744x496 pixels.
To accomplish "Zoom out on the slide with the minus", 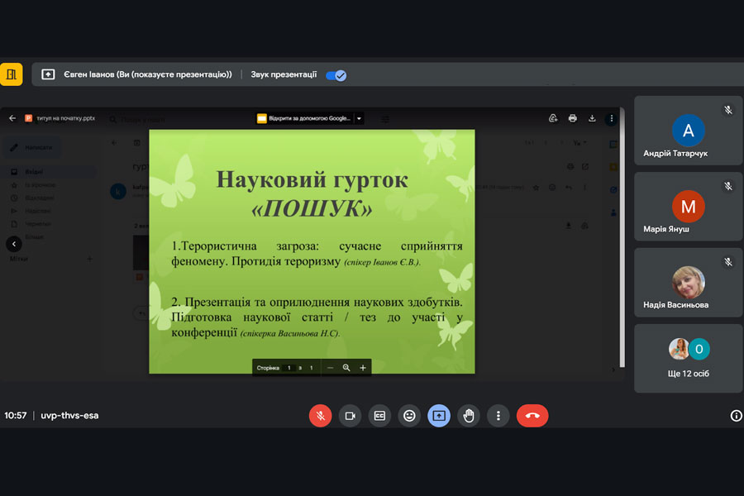I will click(x=331, y=368).
